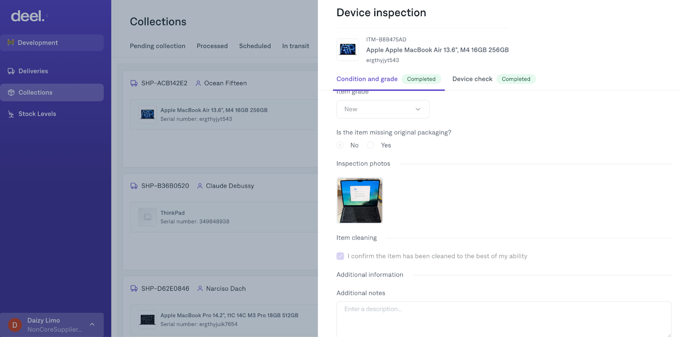
Task: Click the MacBook Air device icon in inspection header
Action: point(347,50)
